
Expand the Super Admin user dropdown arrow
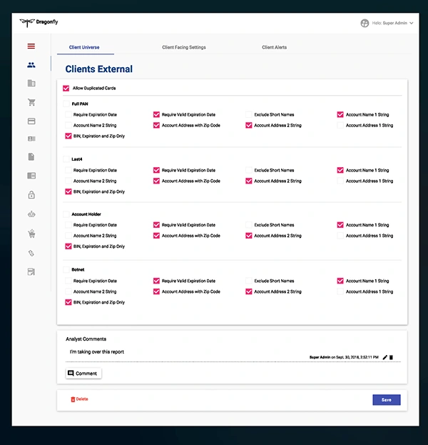412,23
